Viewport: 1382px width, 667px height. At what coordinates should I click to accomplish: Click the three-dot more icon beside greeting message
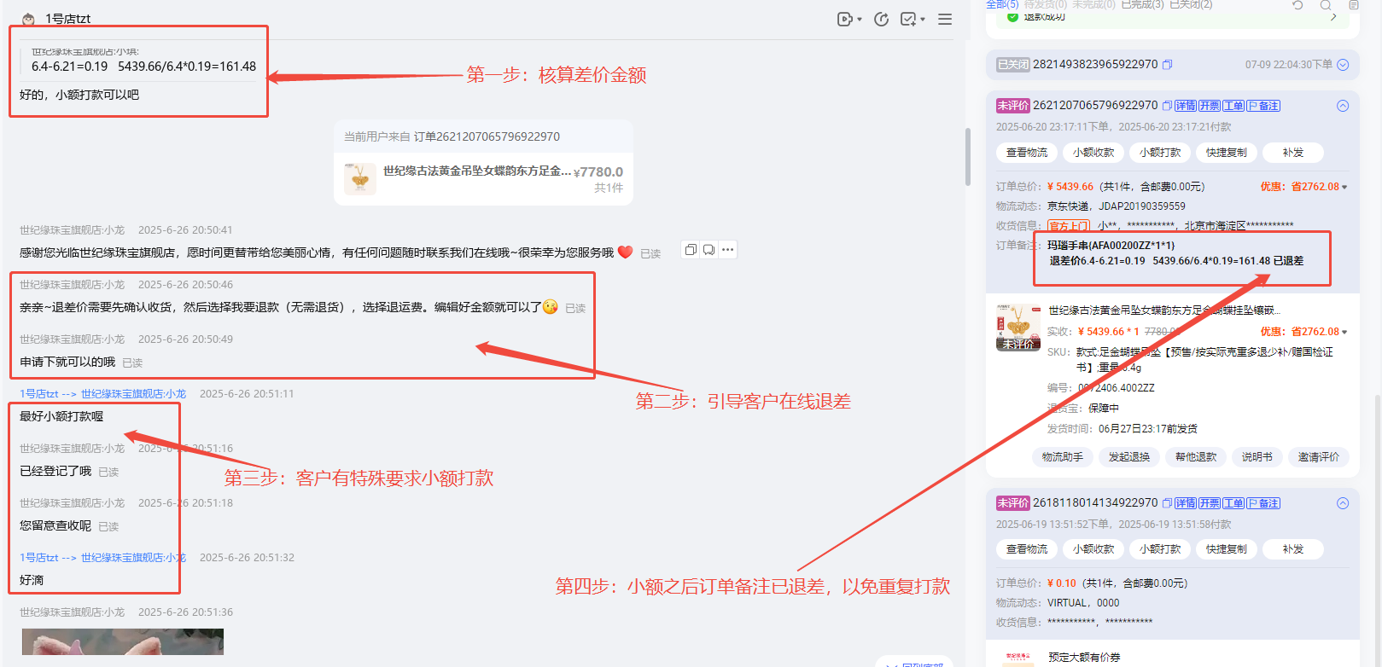pyautogui.click(x=727, y=250)
